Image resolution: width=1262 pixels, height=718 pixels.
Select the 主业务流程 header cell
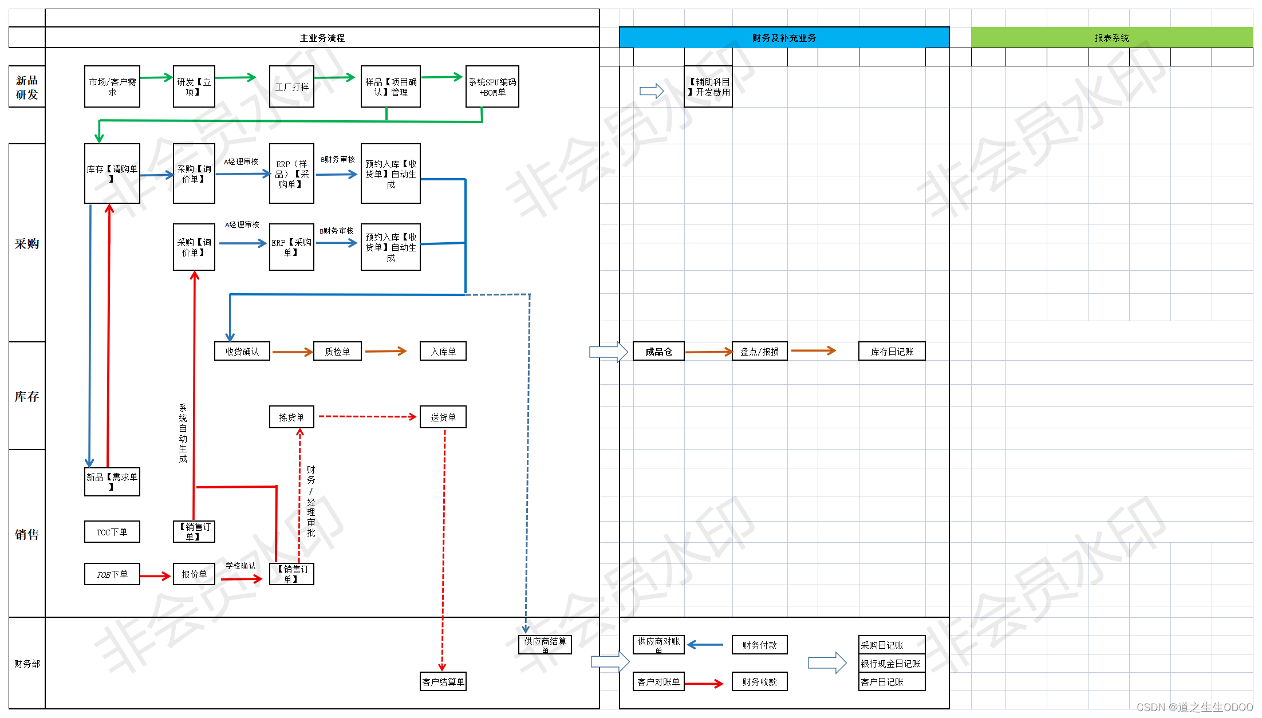click(x=322, y=38)
